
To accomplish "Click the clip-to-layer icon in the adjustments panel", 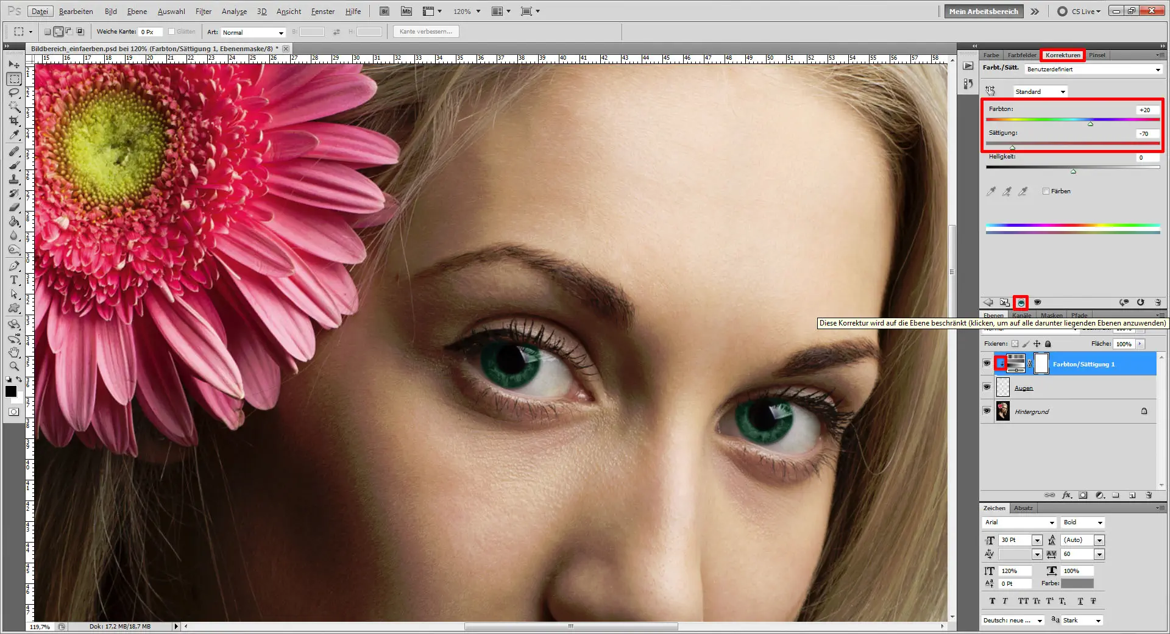I will point(1022,302).
